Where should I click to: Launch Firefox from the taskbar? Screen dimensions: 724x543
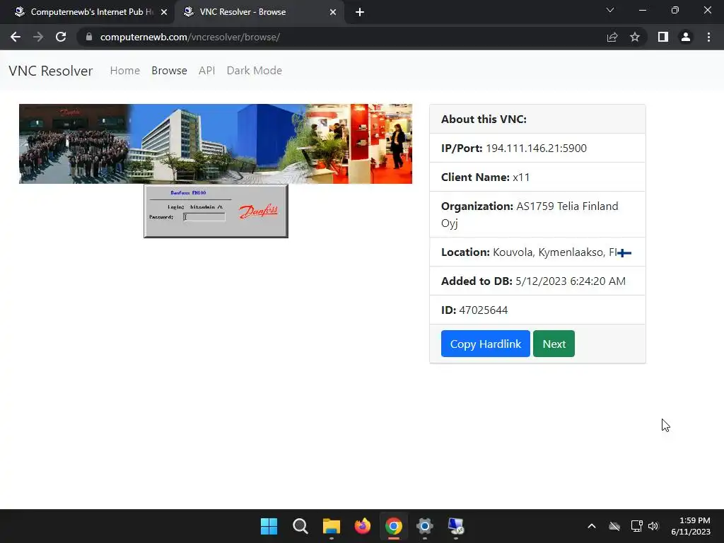(x=363, y=526)
